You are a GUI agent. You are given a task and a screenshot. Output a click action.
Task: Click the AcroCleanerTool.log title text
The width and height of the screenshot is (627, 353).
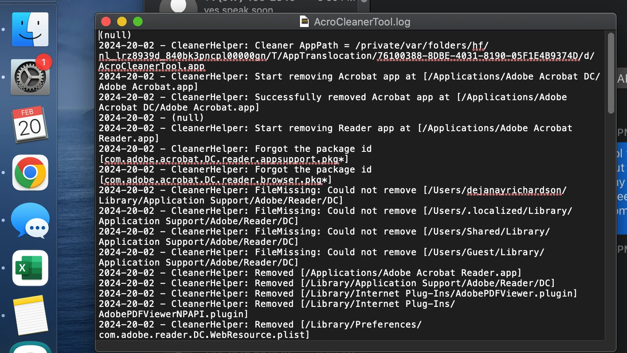tap(362, 22)
